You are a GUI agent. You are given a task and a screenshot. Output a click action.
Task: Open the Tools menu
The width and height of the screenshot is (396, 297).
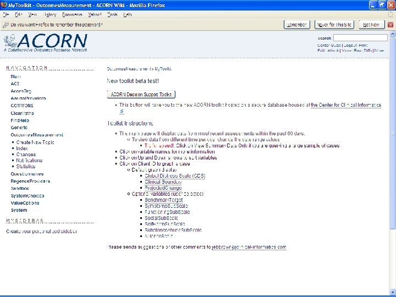[112, 15]
